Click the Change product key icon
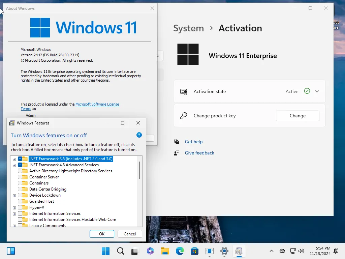The height and width of the screenshot is (259, 345). pyautogui.click(x=184, y=116)
